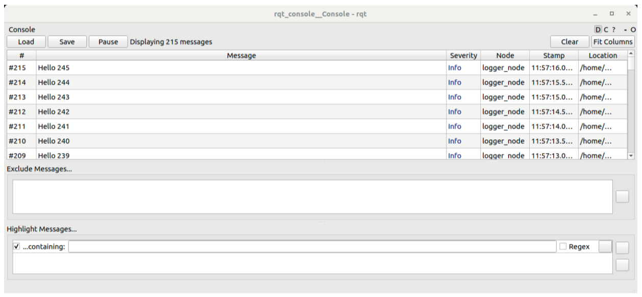This screenshot has height=297, width=642.
Task: Click blank button beside Exclude Messages list
Action: tap(622, 196)
